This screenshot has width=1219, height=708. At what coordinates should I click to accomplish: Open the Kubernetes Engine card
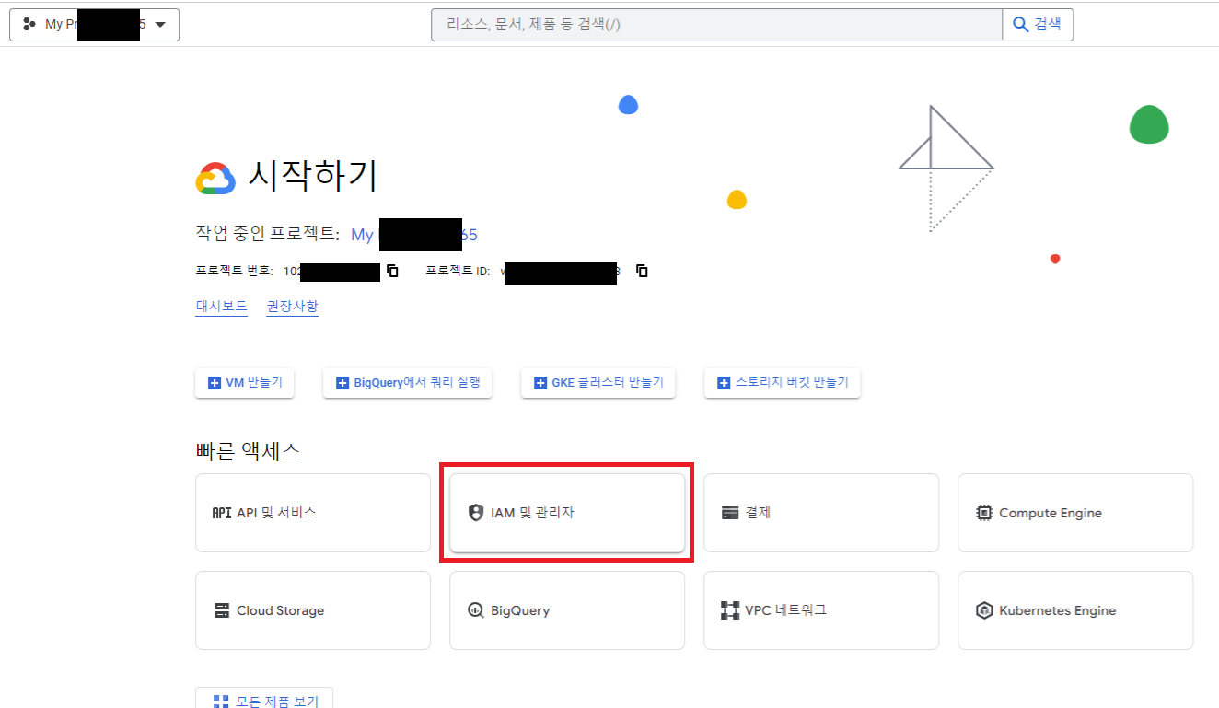click(1075, 610)
